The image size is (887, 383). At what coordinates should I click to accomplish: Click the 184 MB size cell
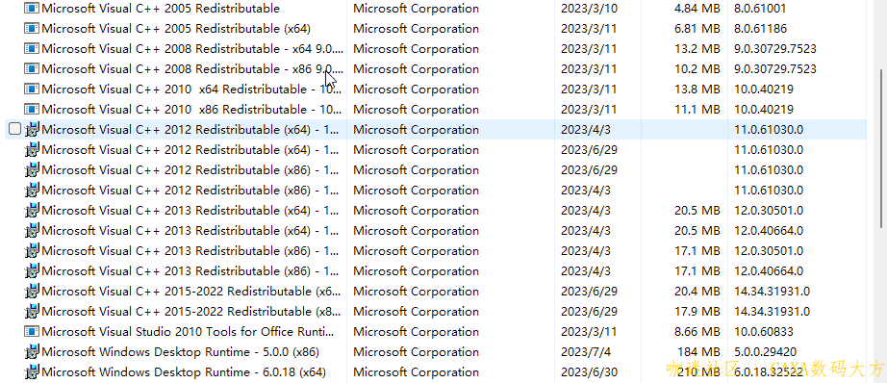[x=698, y=352]
